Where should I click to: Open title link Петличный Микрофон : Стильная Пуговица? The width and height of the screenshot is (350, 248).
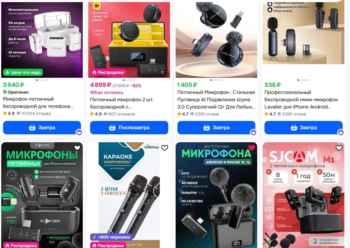click(216, 100)
